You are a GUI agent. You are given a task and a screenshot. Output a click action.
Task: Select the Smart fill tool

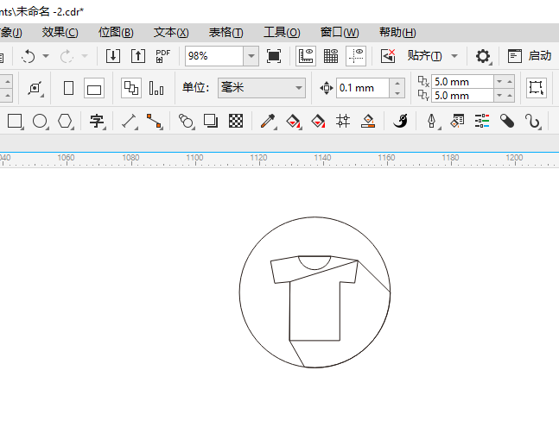click(x=318, y=122)
